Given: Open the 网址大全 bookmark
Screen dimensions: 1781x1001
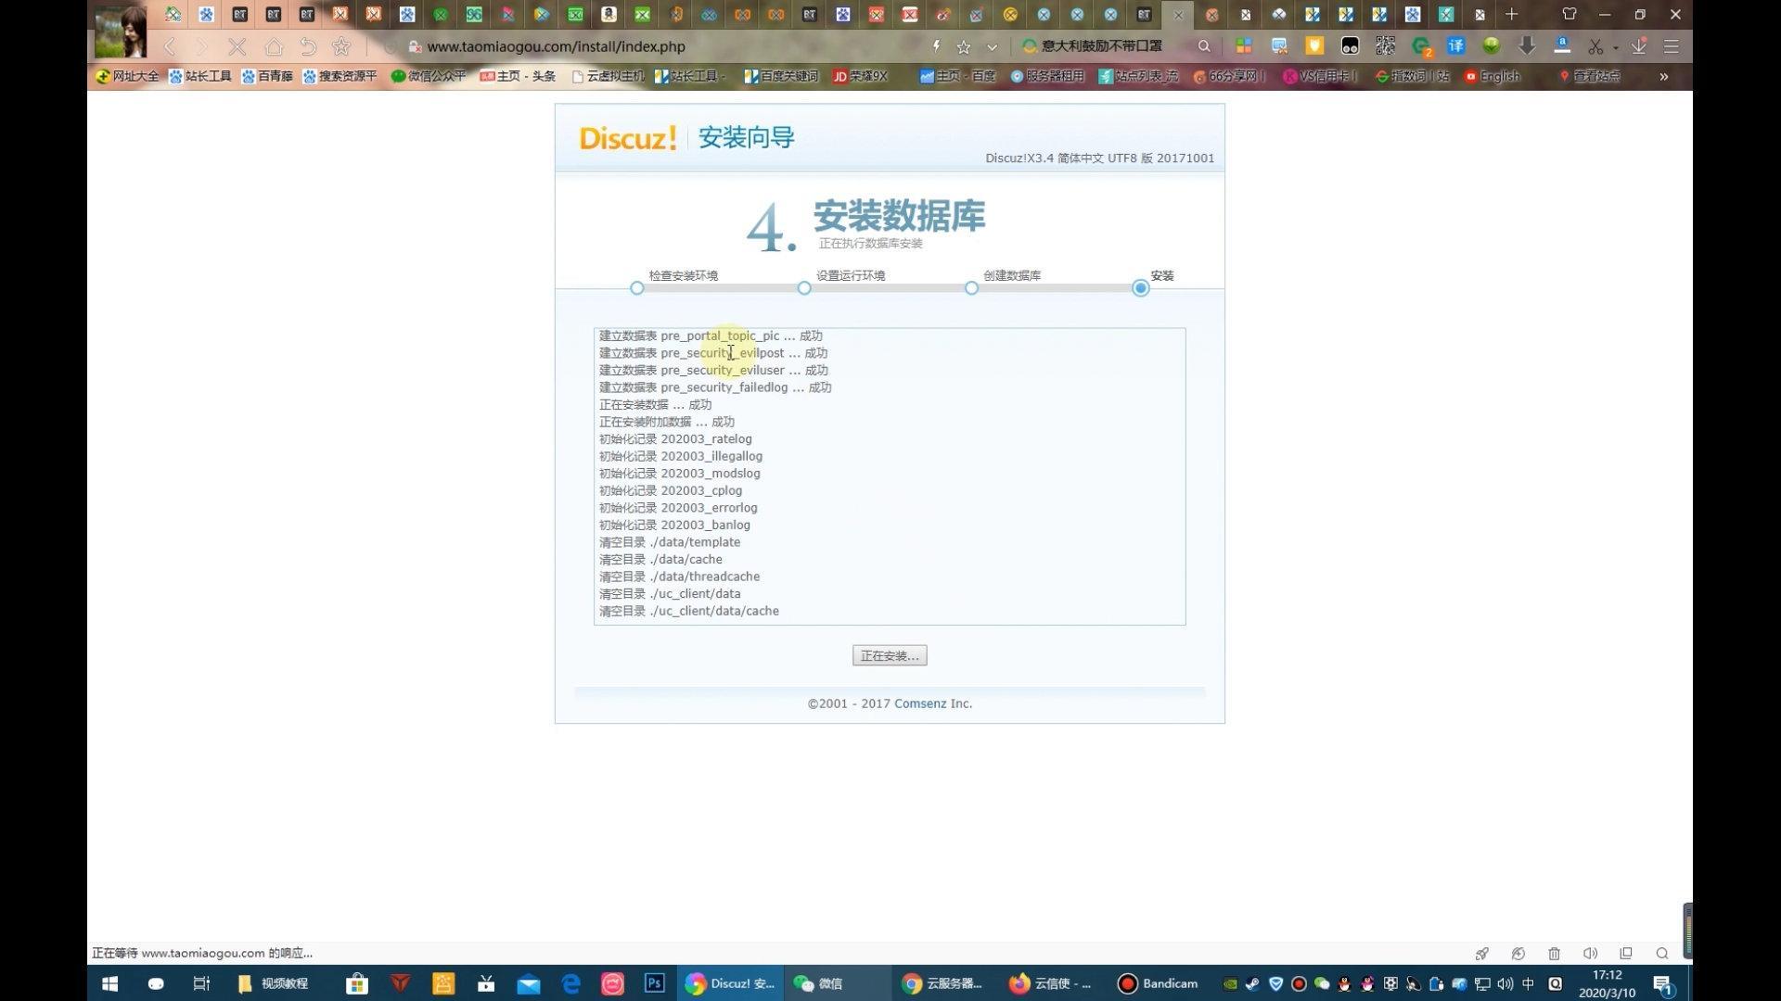Looking at the screenshot, I should 127,76.
